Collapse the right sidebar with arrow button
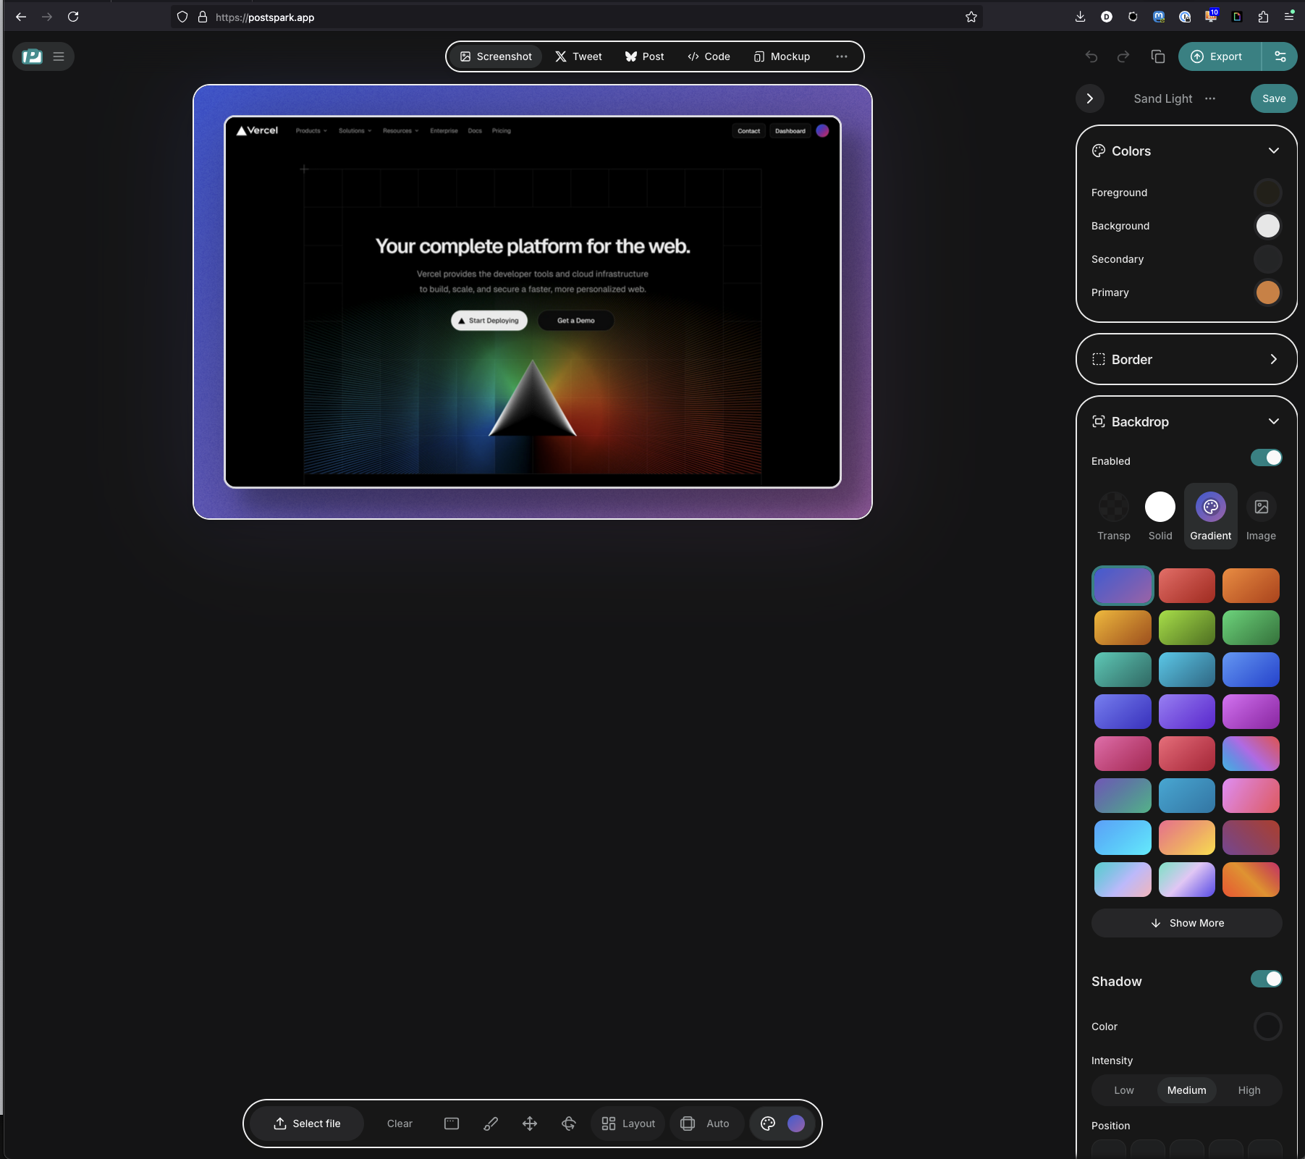This screenshot has height=1159, width=1305. click(1090, 98)
